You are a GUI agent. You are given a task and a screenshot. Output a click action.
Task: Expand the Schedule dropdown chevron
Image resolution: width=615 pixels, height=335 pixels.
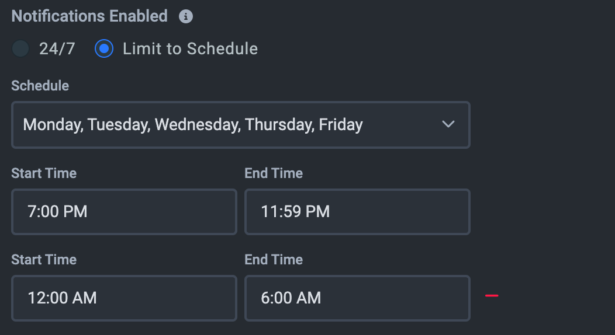click(x=448, y=124)
